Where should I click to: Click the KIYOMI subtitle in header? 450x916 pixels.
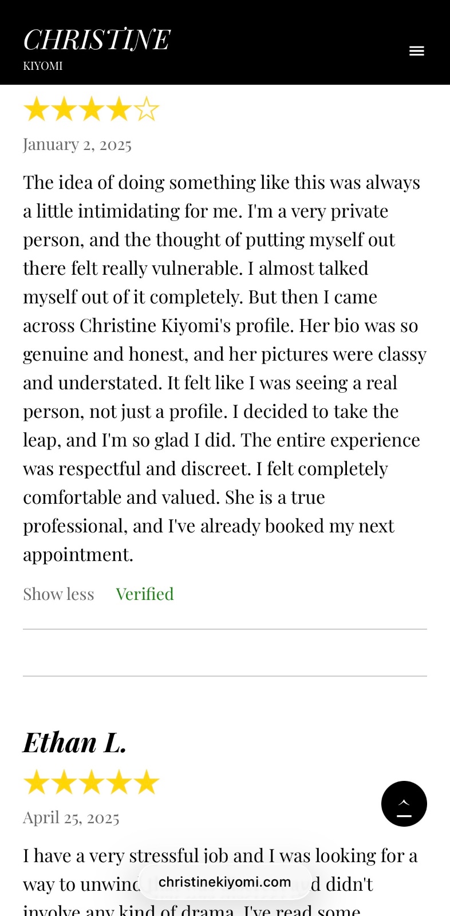(43, 66)
